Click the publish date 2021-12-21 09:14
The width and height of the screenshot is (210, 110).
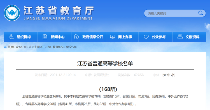point(63,75)
